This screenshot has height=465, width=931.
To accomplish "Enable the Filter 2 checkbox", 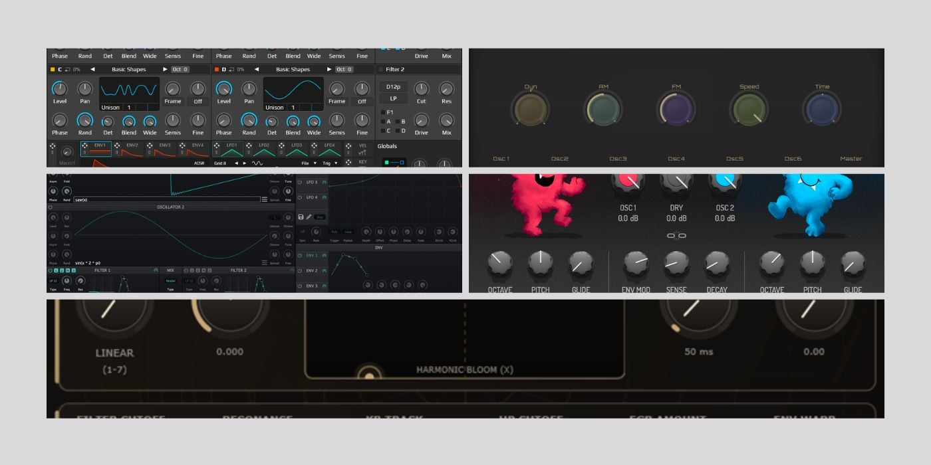I will 381,69.
